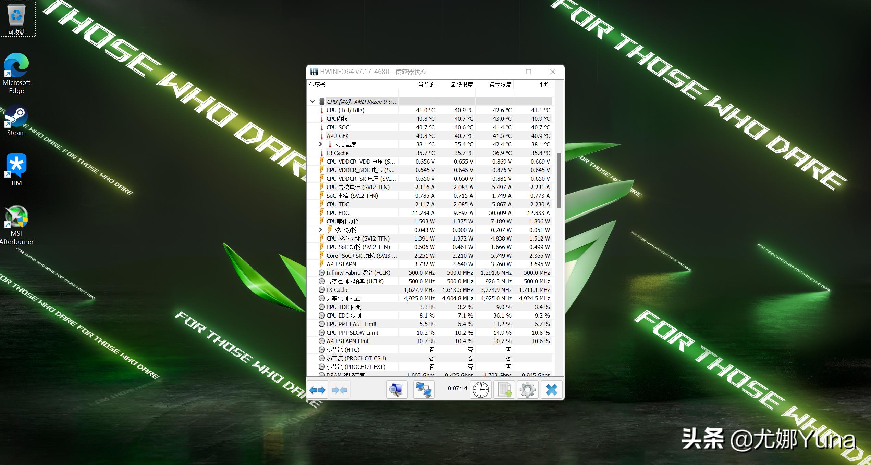The width and height of the screenshot is (871, 465).
Task: Reset sensor timers using the clock icon
Action: 480,389
